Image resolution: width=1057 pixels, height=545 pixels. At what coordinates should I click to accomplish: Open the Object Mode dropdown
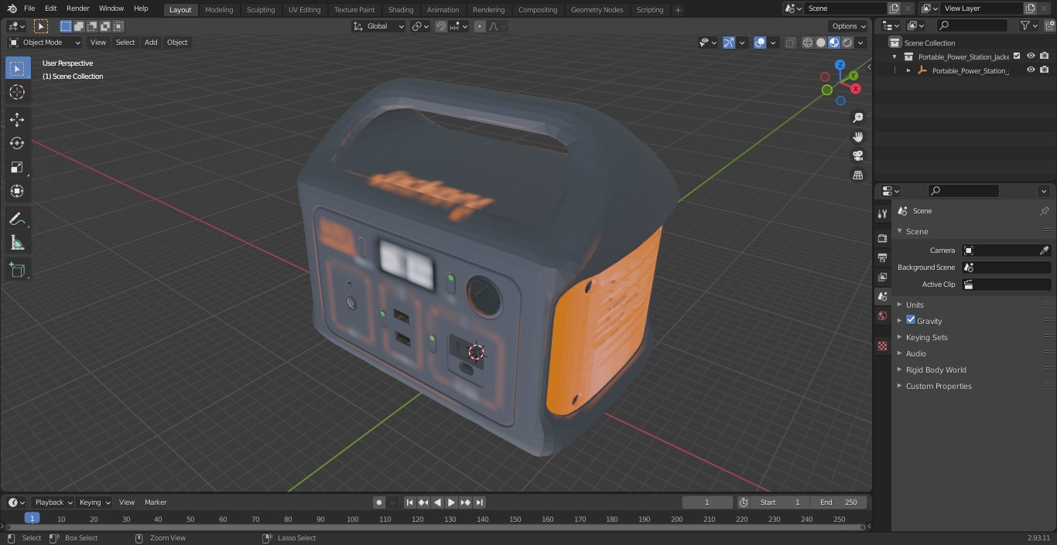tap(45, 43)
